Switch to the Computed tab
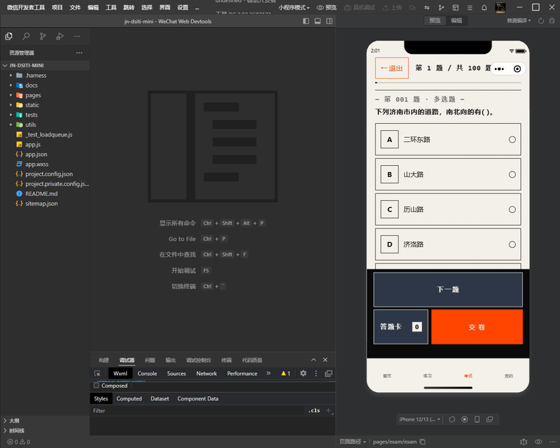Image resolution: width=560 pixels, height=448 pixels. [129, 399]
